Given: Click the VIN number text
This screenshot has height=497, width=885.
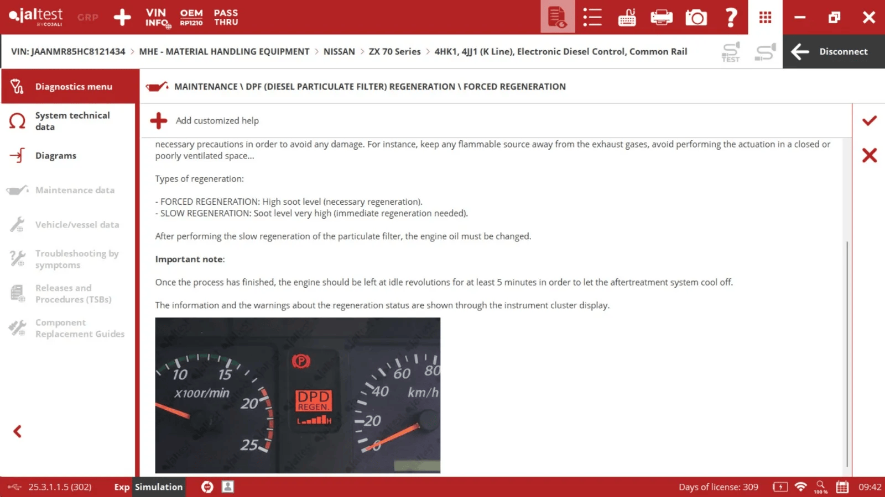Looking at the screenshot, I should (x=68, y=51).
